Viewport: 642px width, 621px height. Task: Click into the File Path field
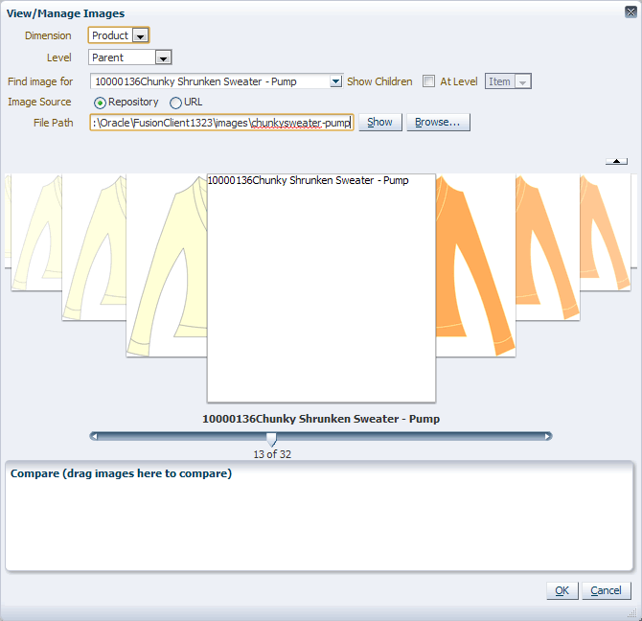(x=221, y=123)
